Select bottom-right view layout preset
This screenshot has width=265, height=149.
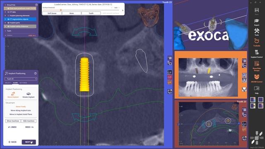click(260, 106)
